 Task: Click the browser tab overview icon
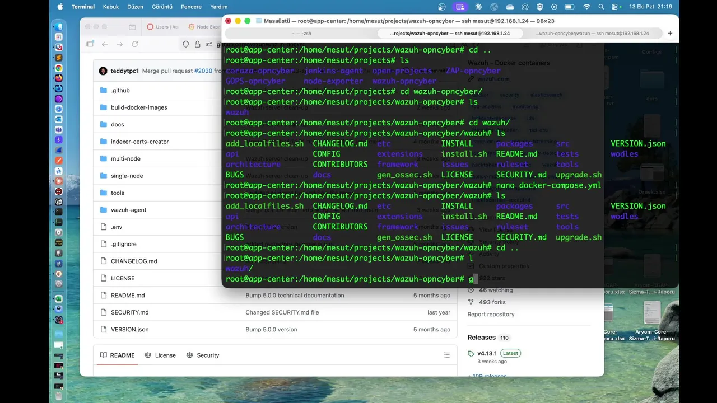[132, 27]
